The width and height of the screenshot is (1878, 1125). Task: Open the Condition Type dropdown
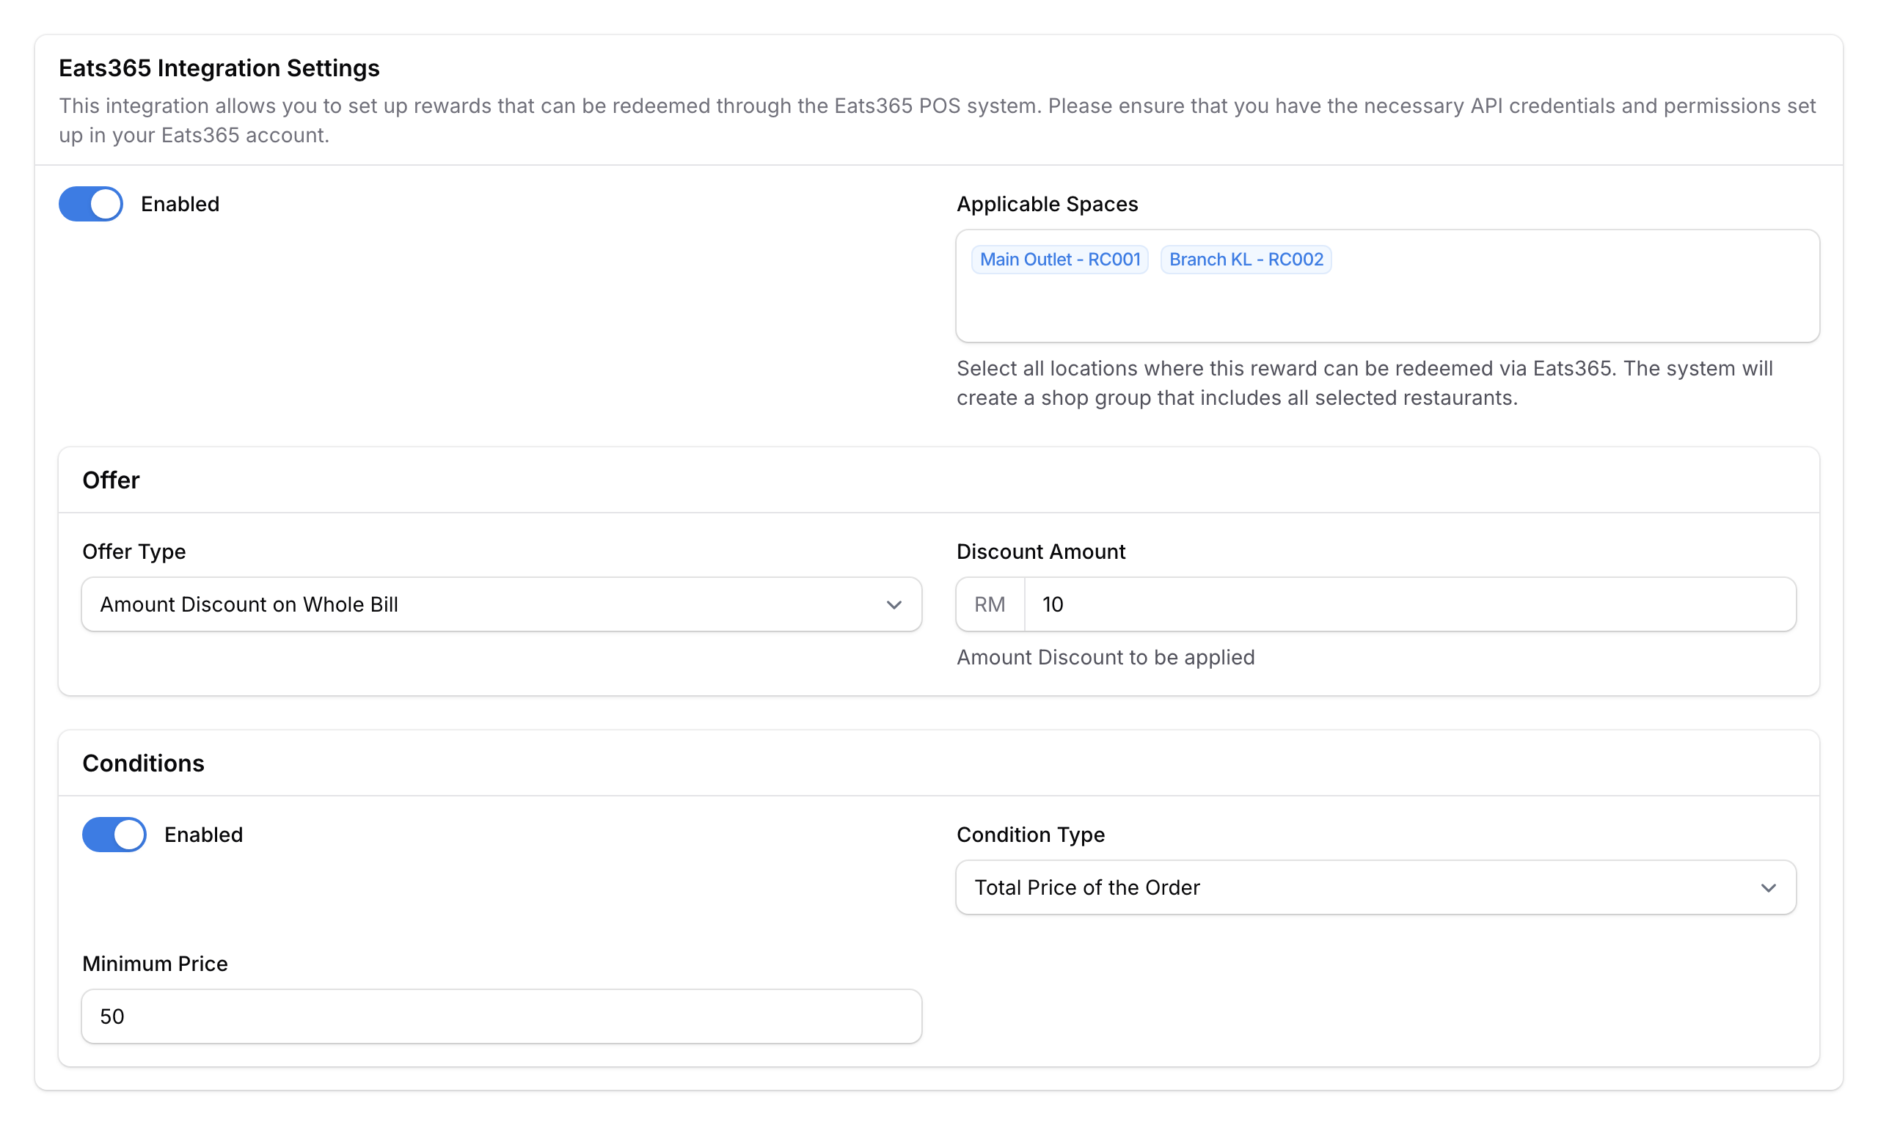[1375, 887]
